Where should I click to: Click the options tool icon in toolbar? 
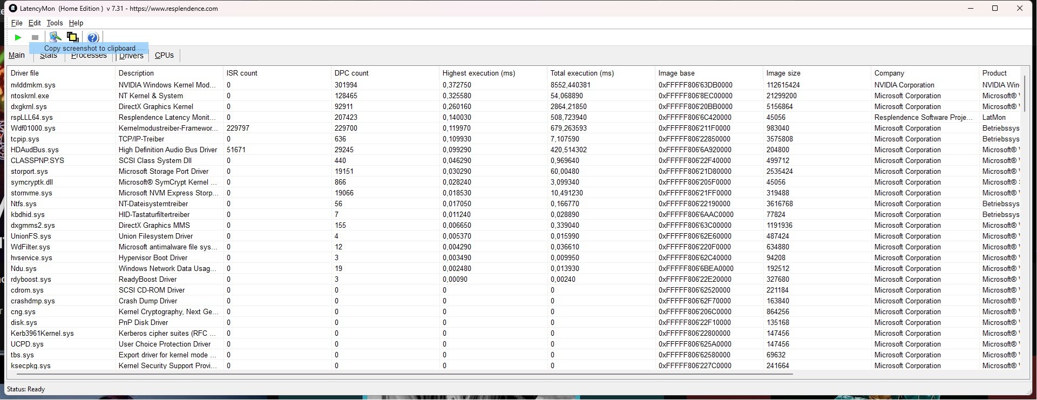[55, 37]
